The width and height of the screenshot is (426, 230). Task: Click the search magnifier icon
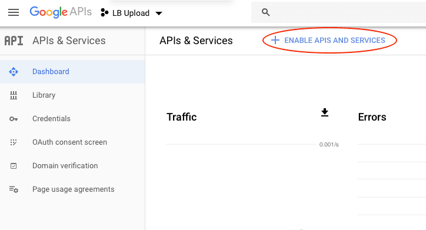pos(265,12)
